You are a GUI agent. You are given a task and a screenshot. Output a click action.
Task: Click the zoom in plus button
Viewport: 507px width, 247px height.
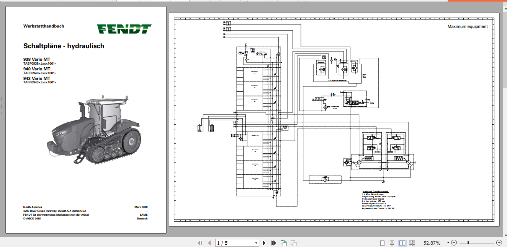click(x=499, y=243)
